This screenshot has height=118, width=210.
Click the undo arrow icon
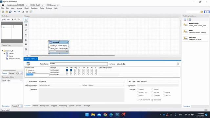[x=15, y=12]
